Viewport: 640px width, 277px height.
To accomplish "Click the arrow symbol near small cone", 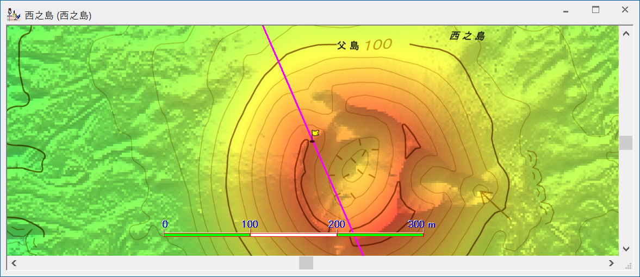I will pyautogui.click(x=495, y=206).
